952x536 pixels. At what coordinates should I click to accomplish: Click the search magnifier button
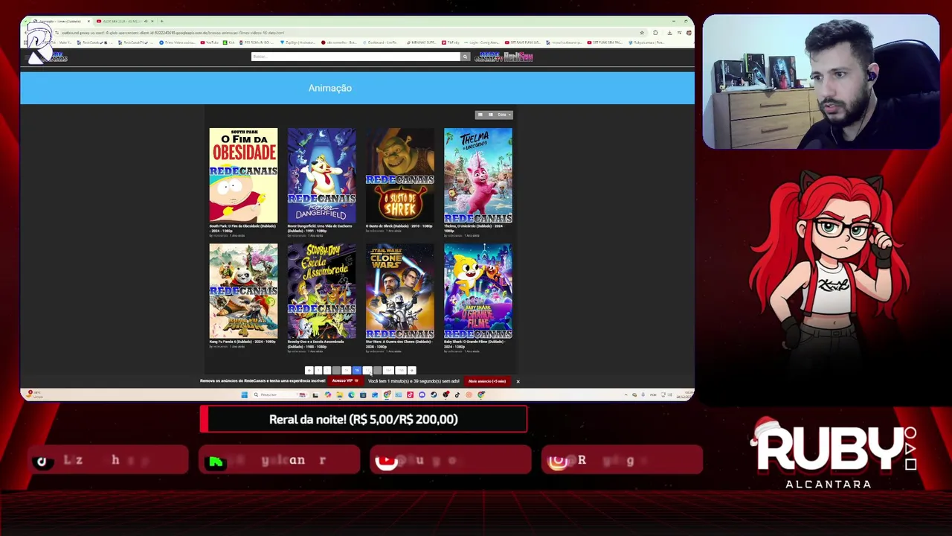[x=466, y=57]
